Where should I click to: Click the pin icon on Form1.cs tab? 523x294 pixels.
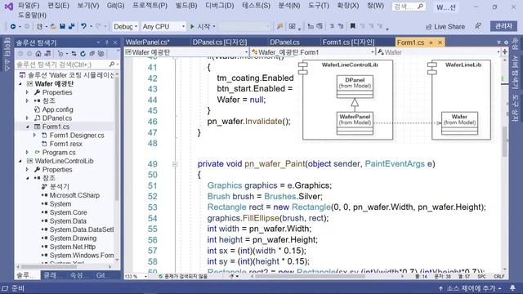click(x=431, y=42)
